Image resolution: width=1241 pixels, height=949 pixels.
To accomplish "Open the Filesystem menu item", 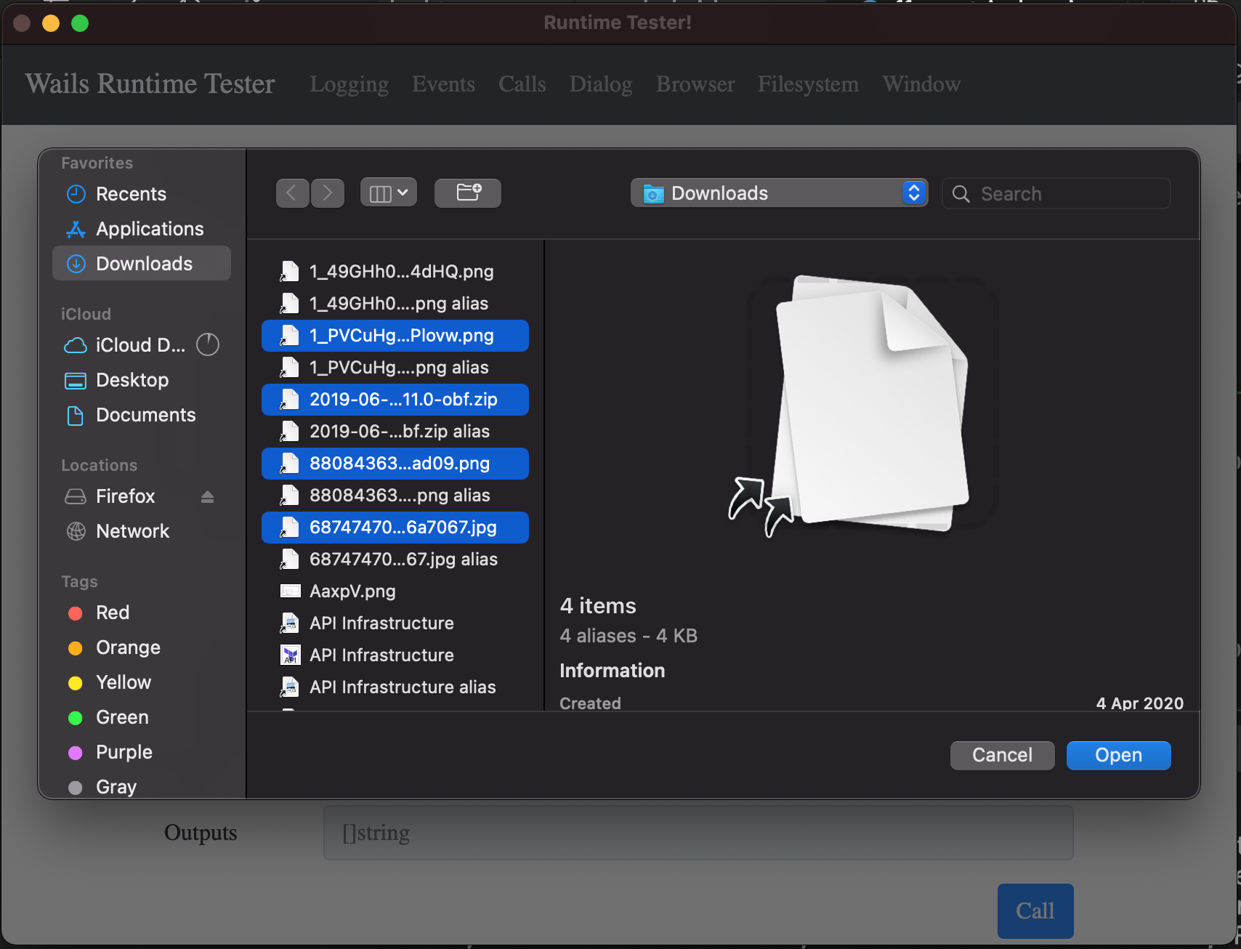I will point(808,84).
